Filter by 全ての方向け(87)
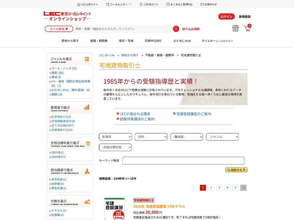 [62, 125]
